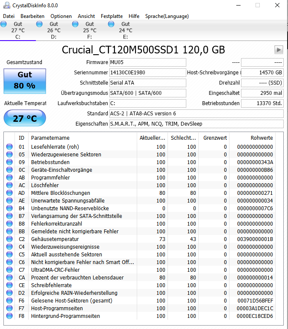
Task: Click status orb for Gehäusetemperatur
Action: [x=9, y=239]
